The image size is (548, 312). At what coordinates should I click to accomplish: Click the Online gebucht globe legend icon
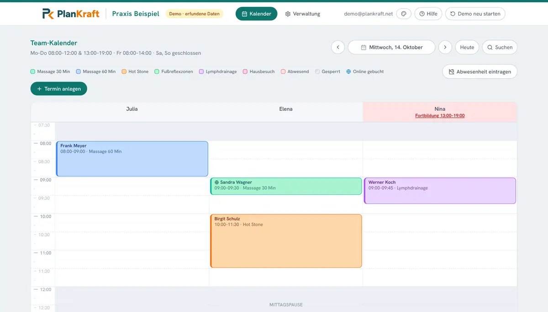coord(348,72)
